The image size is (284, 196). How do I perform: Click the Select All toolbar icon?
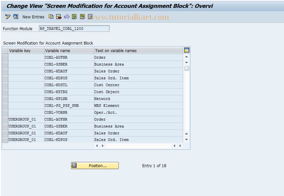[74, 17]
